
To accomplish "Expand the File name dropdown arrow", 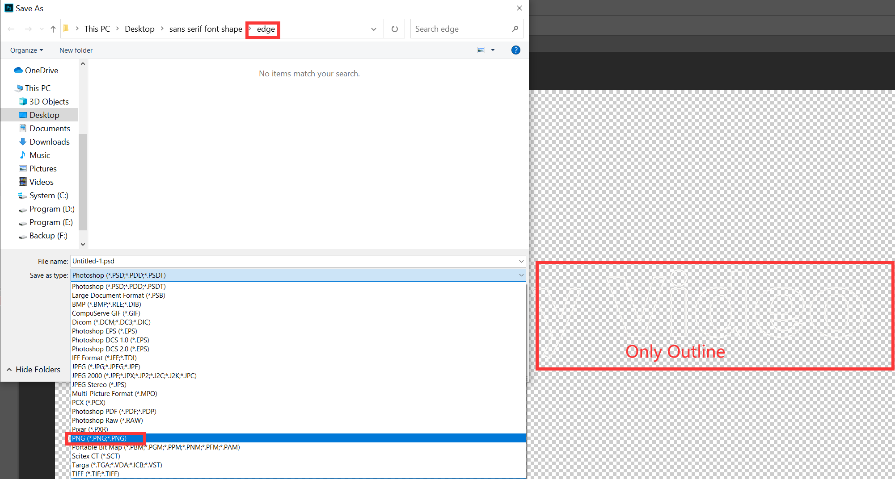I will point(521,261).
